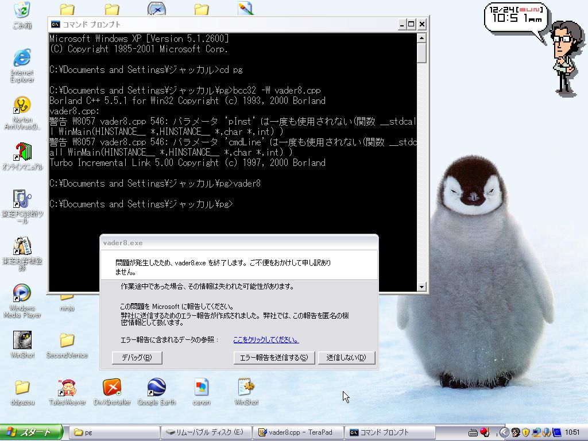Screen dimensions: 588x441
Task: Click the pixel-art man desktop mascot
Action: click(x=566, y=57)
